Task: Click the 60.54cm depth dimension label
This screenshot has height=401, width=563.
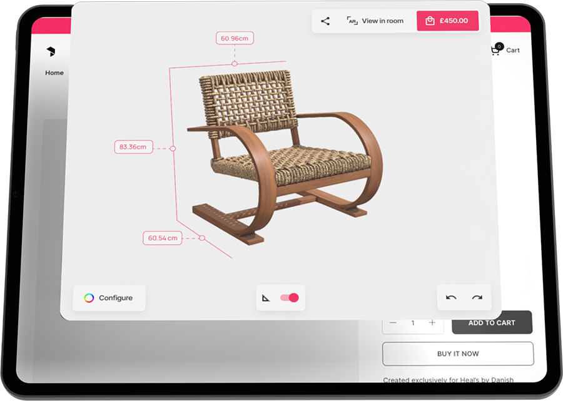Action: pyautogui.click(x=162, y=238)
